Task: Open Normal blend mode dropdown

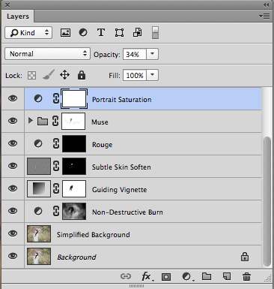Action: pyautogui.click(x=47, y=54)
